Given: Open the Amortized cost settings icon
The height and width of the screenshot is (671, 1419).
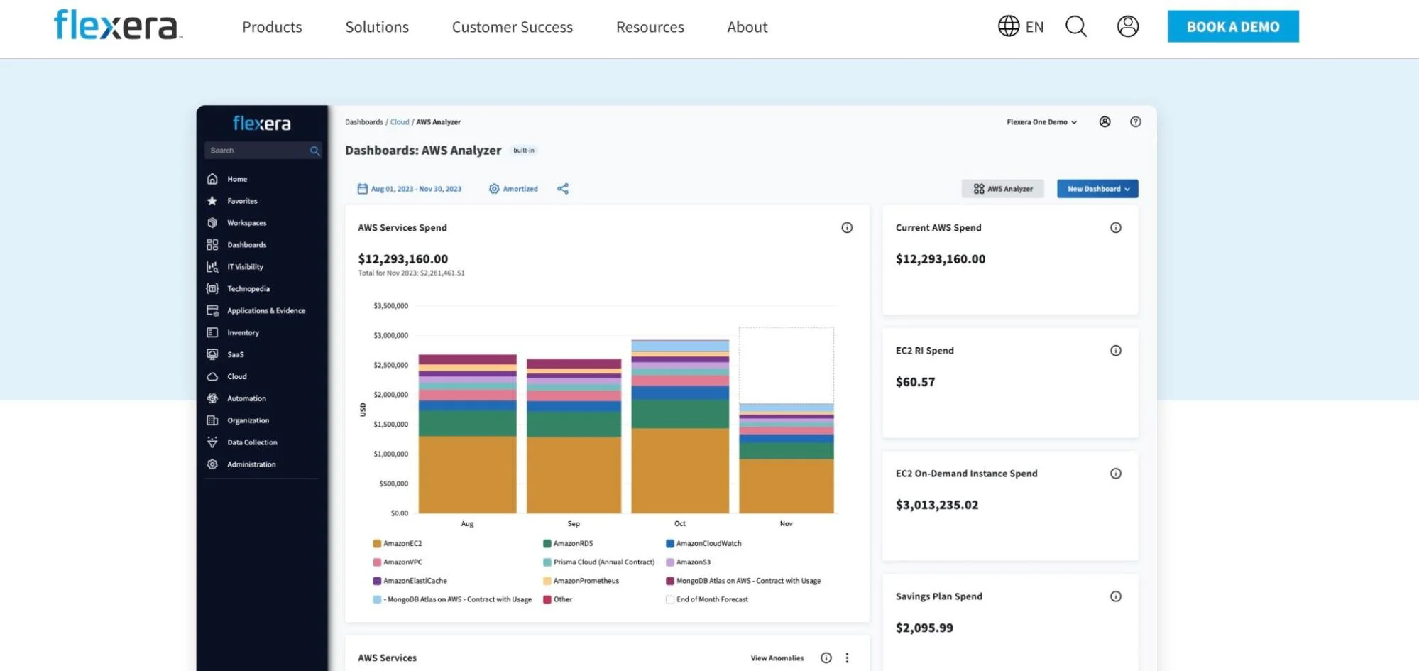Looking at the screenshot, I should 494,189.
